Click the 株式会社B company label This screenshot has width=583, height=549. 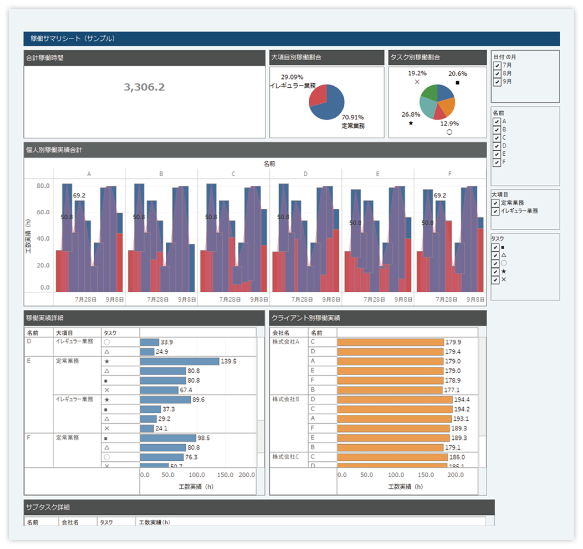286,399
